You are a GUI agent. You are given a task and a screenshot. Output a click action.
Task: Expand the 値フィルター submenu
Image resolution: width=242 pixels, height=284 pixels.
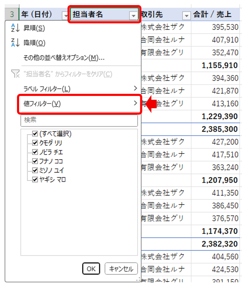coord(80,104)
